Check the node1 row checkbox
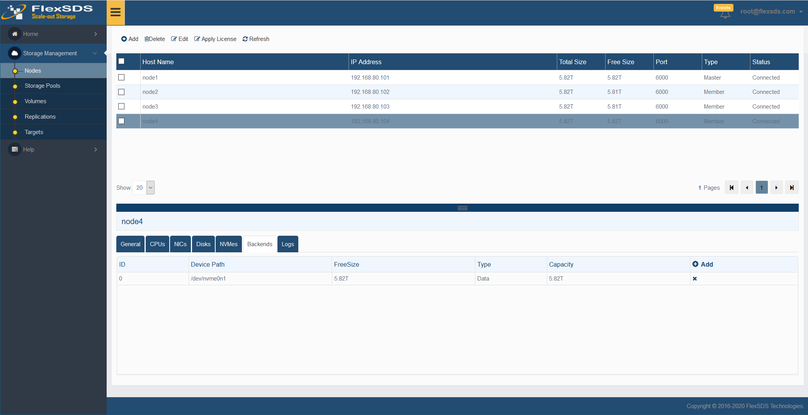The image size is (808, 415). click(x=121, y=77)
